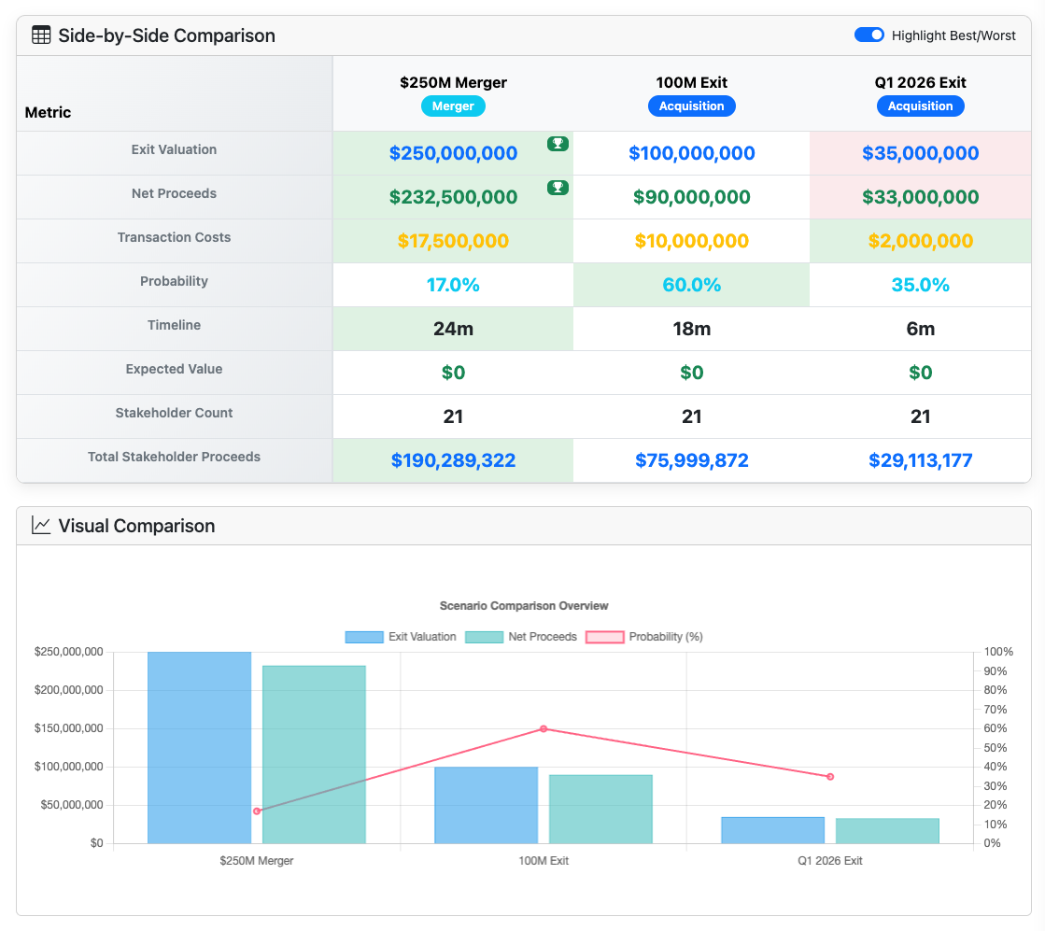Click the Total Stakeholder Proceeds row label
The height and width of the screenshot is (931, 1045).
pyautogui.click(x=174, y=457)
